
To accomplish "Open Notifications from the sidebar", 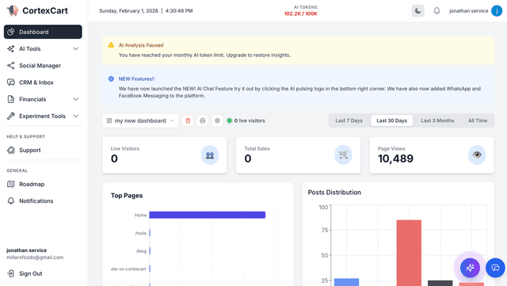I will (x=43, y=201).
